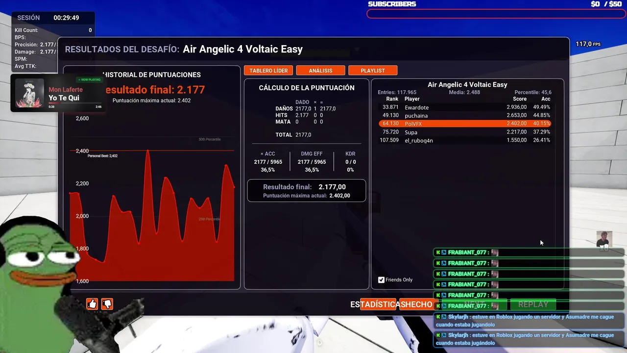Select Supa leaderboard row
627x353 pixels.
465,132
